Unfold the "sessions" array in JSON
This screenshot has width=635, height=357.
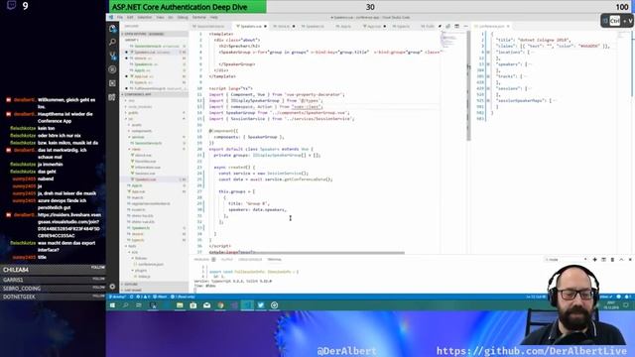pos(488,88)
